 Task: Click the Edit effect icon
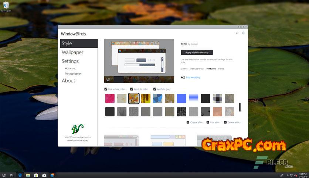208,122
